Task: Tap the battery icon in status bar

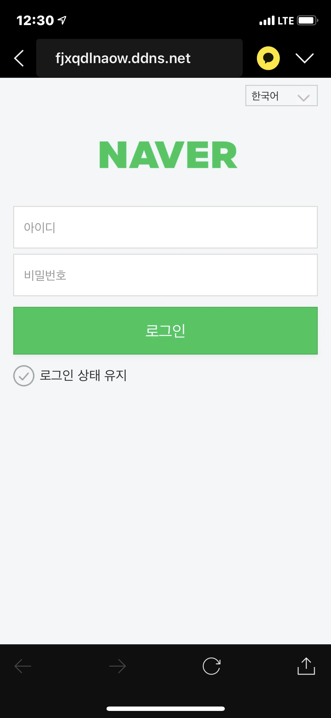Action: click(307, 21)
